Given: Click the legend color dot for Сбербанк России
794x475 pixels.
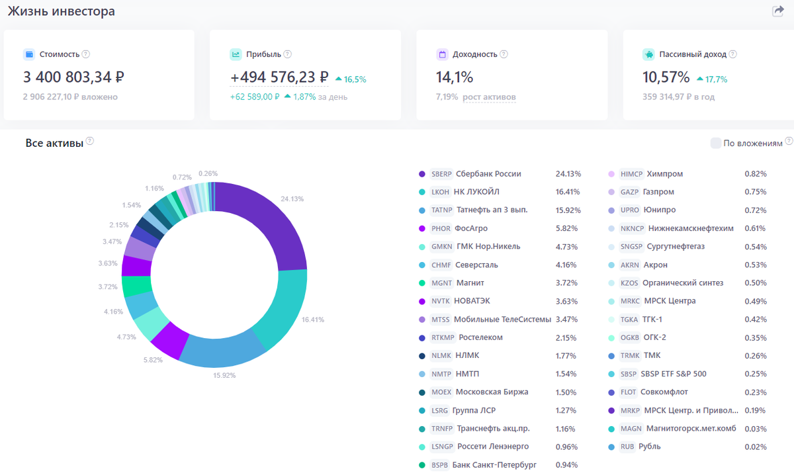Looking at the screenshot, I should (x=422, y=174).
